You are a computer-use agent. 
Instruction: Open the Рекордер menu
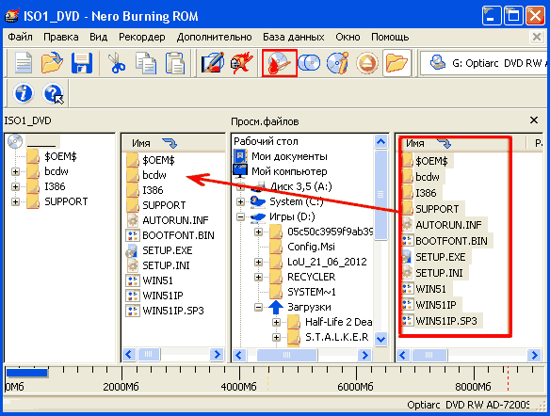tap(141, 37)
